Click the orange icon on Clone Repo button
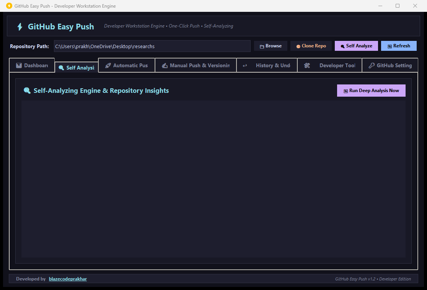 coord(298,47)
